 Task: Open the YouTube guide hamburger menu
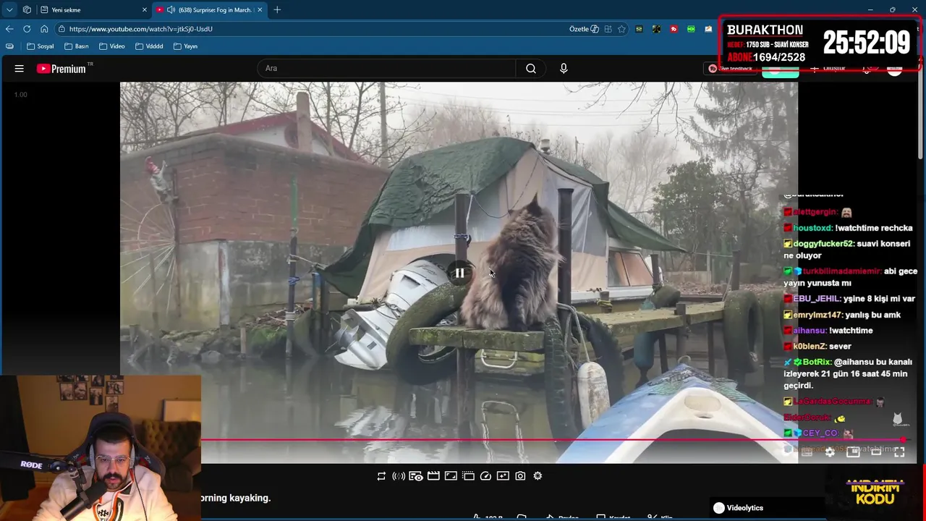pyautogui.click(x=20, y=69)
